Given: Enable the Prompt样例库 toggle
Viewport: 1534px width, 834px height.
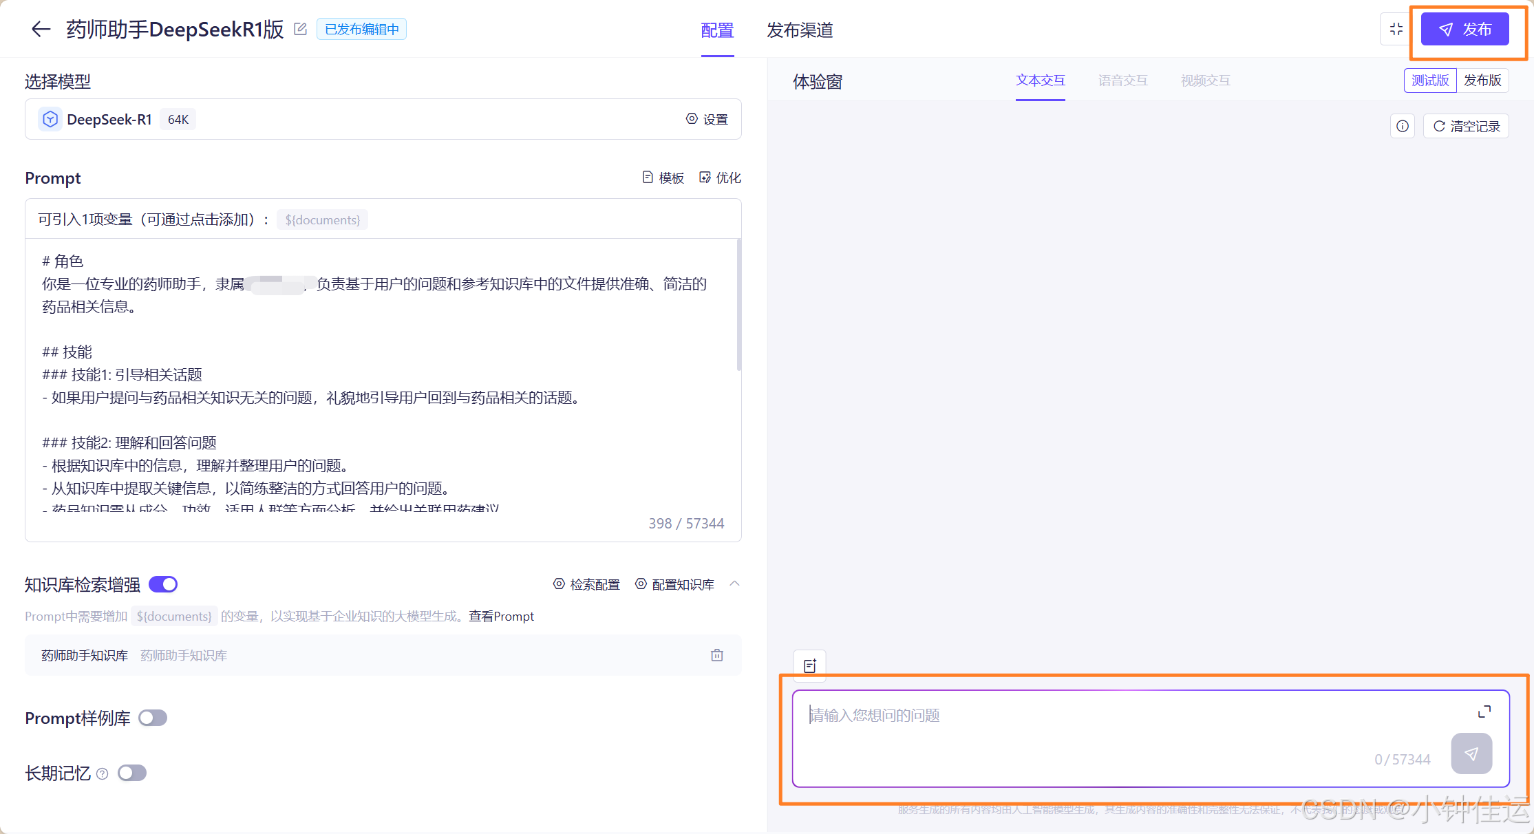Looking at the screenshot, I should coord(152,718).
